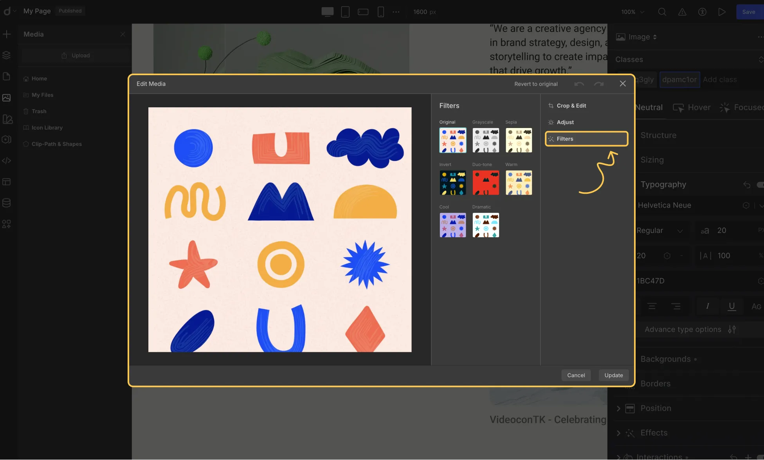This screenshot has width=764, height=460.
Task: Open the Image element type selector
Action: (636, 37)
